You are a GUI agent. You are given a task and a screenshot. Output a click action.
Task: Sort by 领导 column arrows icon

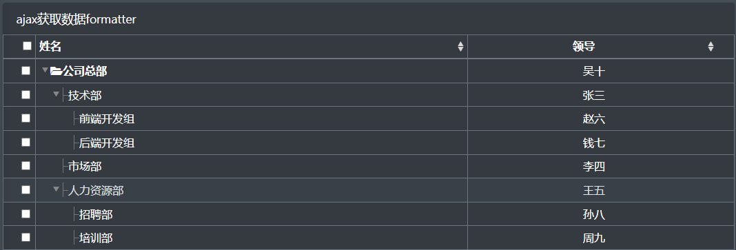(711, 46)
